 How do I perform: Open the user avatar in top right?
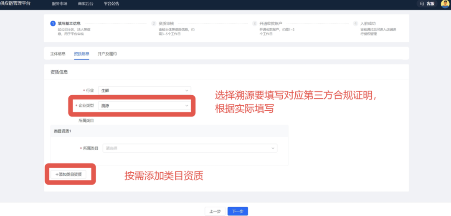445,4
